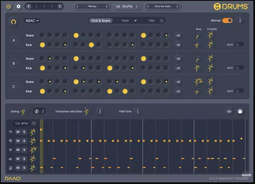Toggle 4OTF switch for section A
Screen dimensions: 255x184
(x=239, y=45)
